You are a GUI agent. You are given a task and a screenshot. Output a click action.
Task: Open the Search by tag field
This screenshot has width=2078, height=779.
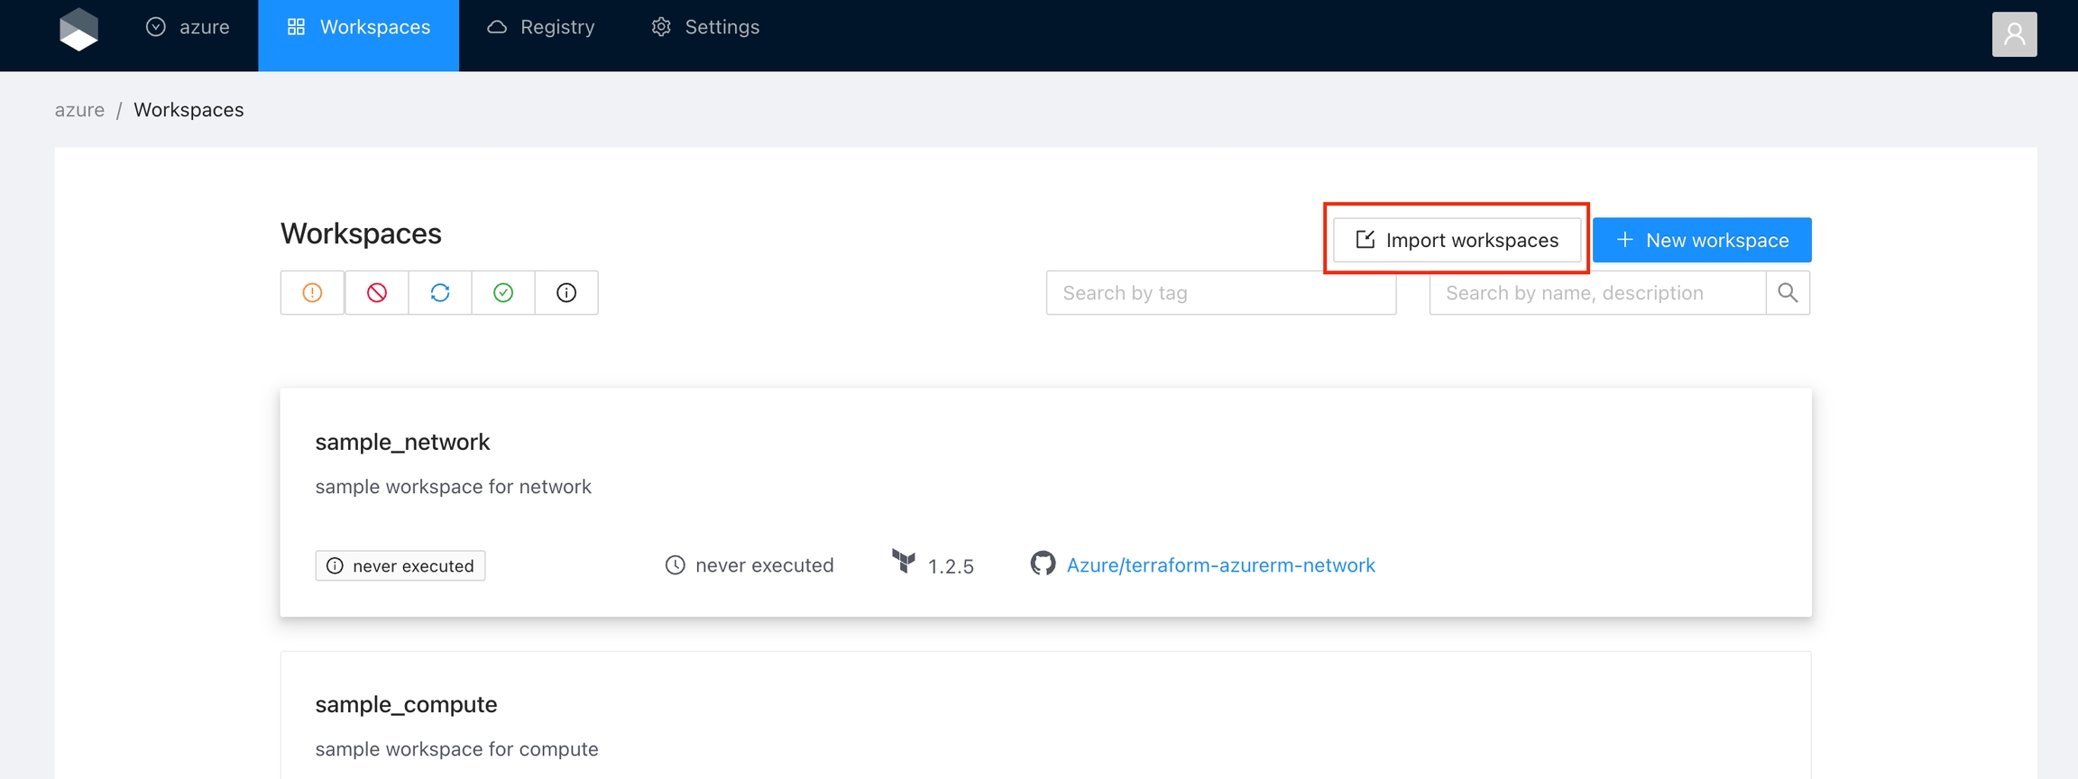(1220, 293)
